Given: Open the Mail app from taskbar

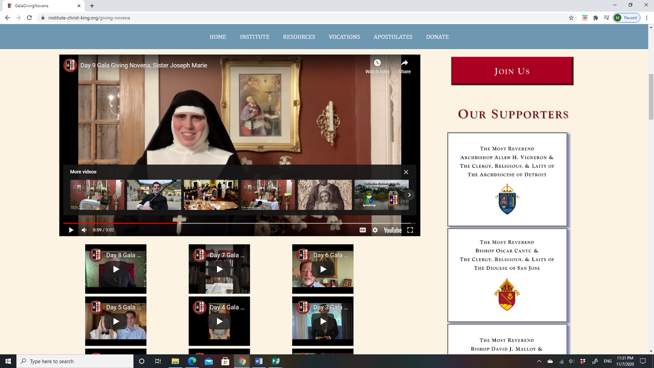Looking at the screenshot, I should point(209,361).
